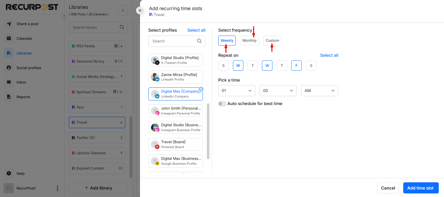Image resolution: width=444 pixels, height=197 pixels.
Task: Click the profile search magnifier icon
Action: coord(199,41)
